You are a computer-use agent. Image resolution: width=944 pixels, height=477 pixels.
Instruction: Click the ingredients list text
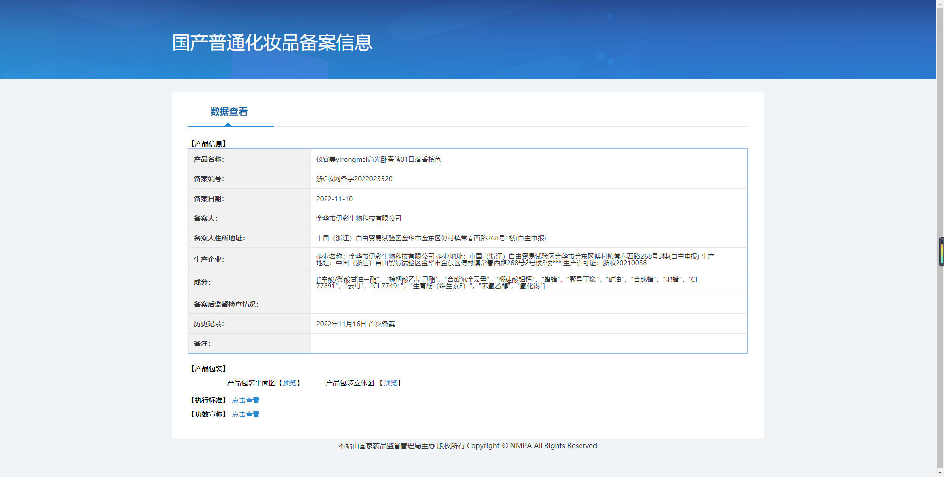click(x=507, y=283)
